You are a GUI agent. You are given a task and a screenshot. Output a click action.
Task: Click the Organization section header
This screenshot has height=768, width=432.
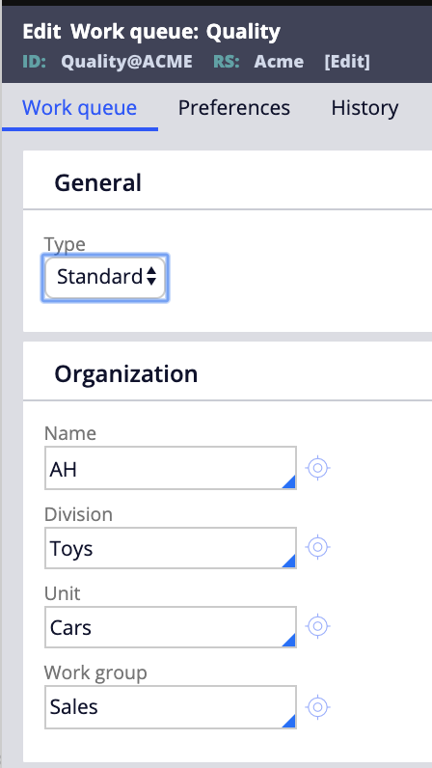coord(126,373)
